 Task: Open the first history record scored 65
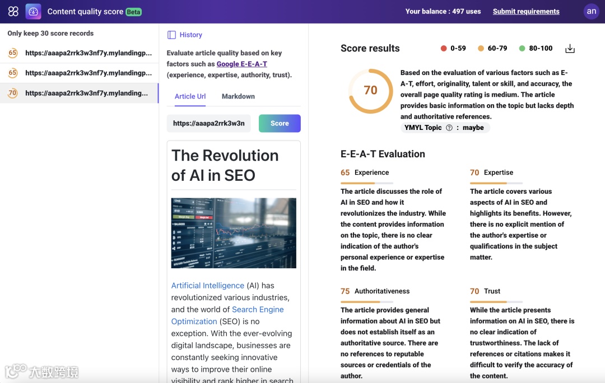79,53
